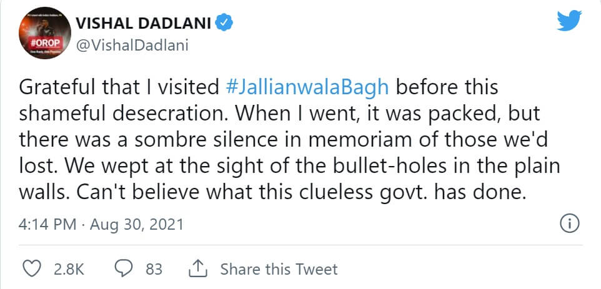
Task: Click the Aug 30, 2021 date
Action: tap(137, 224)
